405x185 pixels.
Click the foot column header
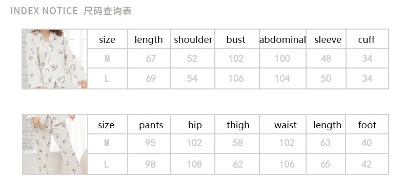coord(367,125)
